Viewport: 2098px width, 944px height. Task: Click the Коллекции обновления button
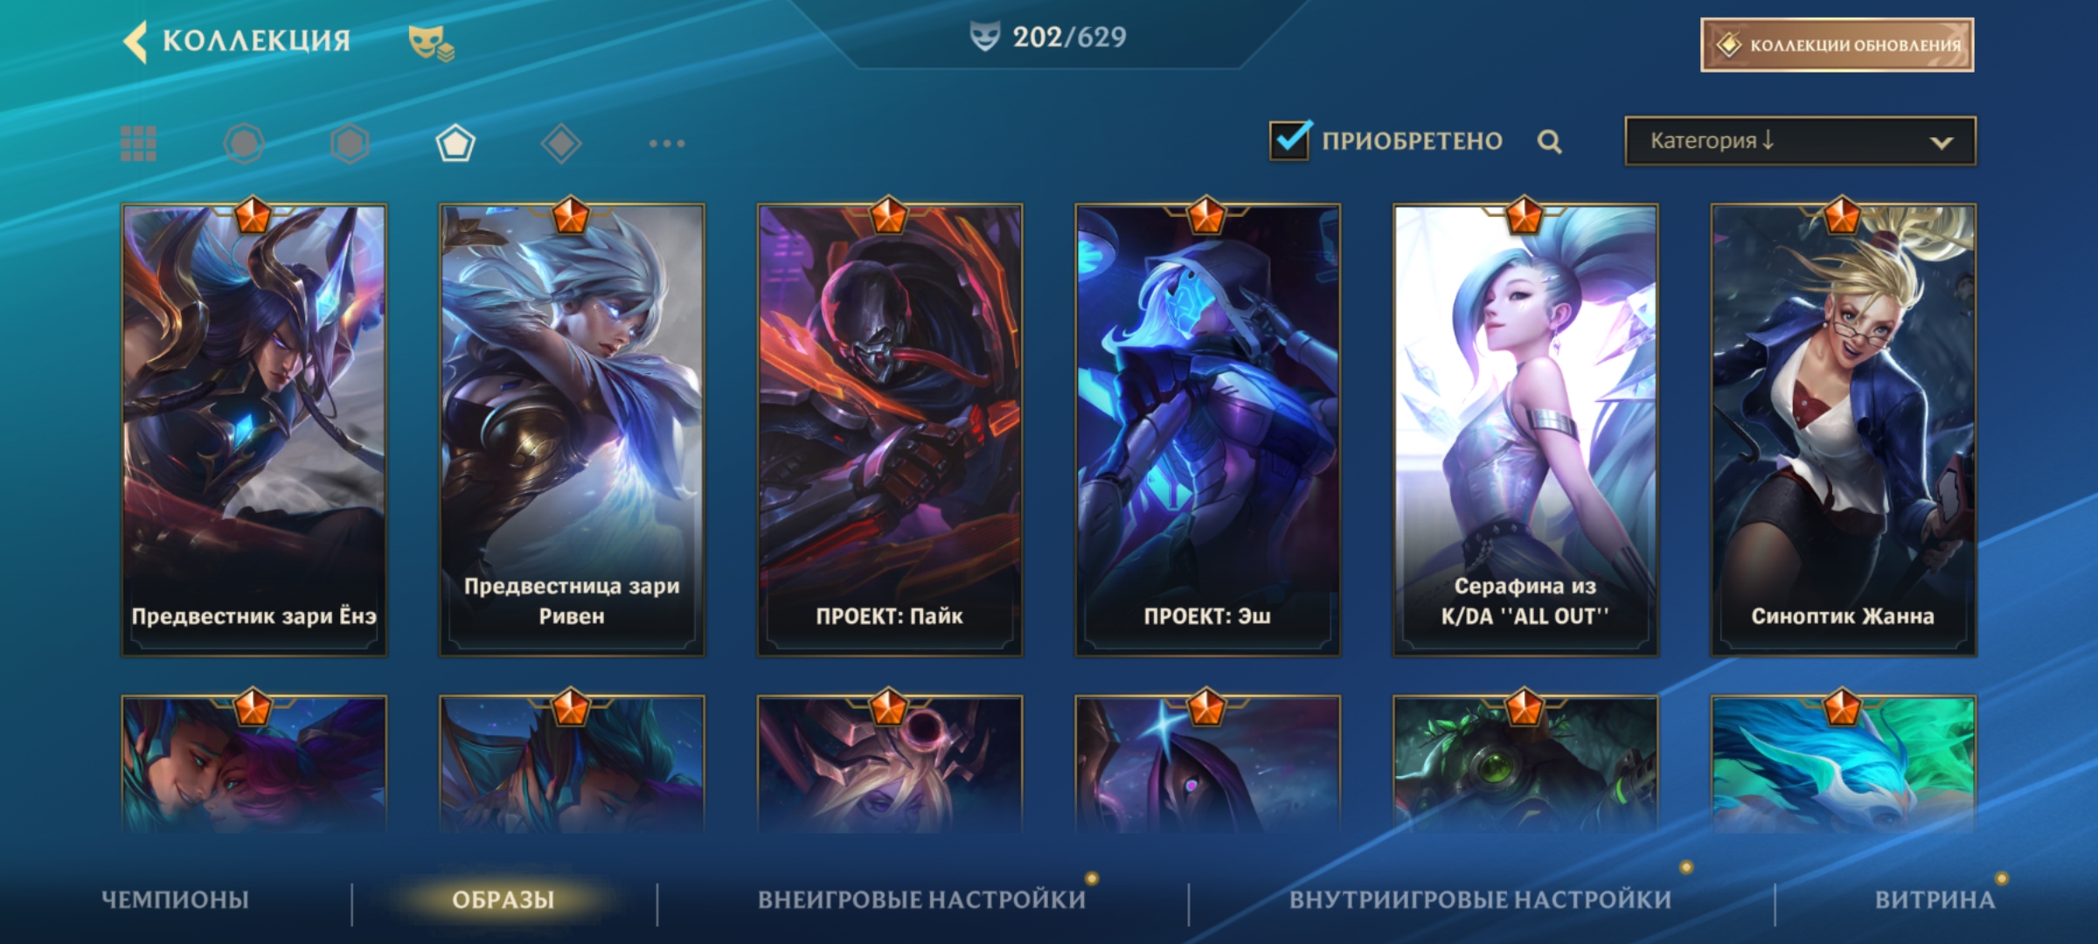tap(1837, 45)
